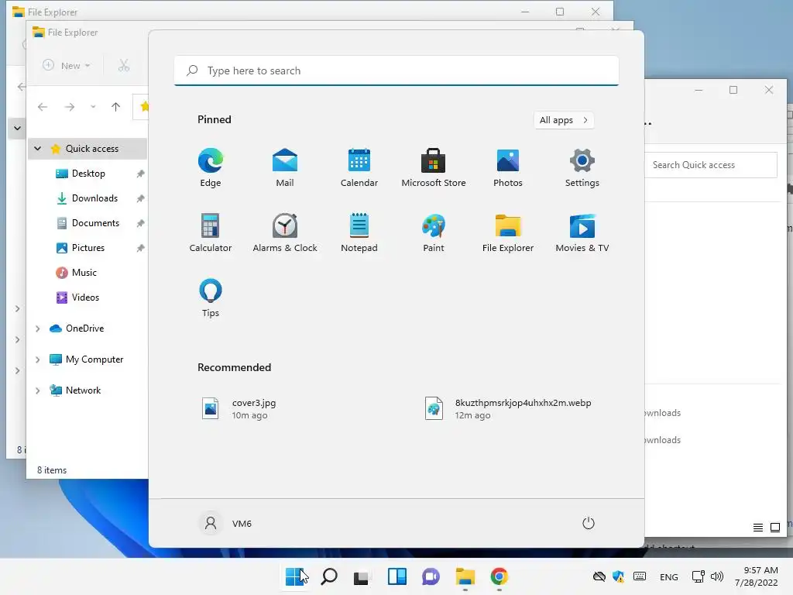Image resolution: width=793 pixels, height=595 pixels.
Task: Launch Movies & TV
Action: [x=582, y=232]
